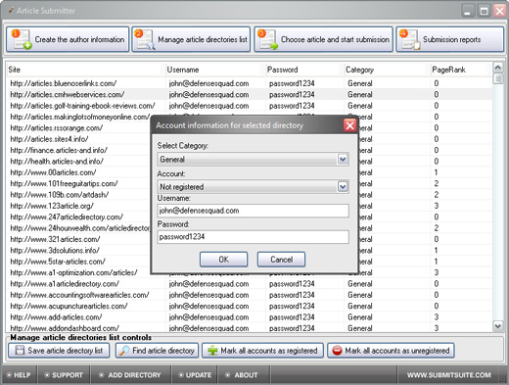The image size is (509, 385).
Task: Select row http://www.accountingsoftwarearticles.com/
Action: [250, 295]
